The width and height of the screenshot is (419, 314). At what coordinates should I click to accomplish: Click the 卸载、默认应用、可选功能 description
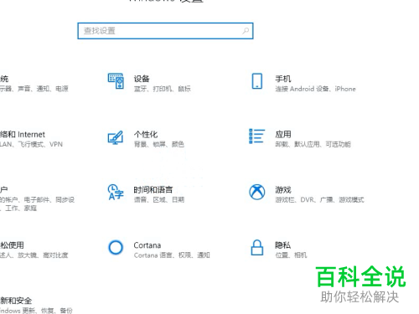(313, 144)
